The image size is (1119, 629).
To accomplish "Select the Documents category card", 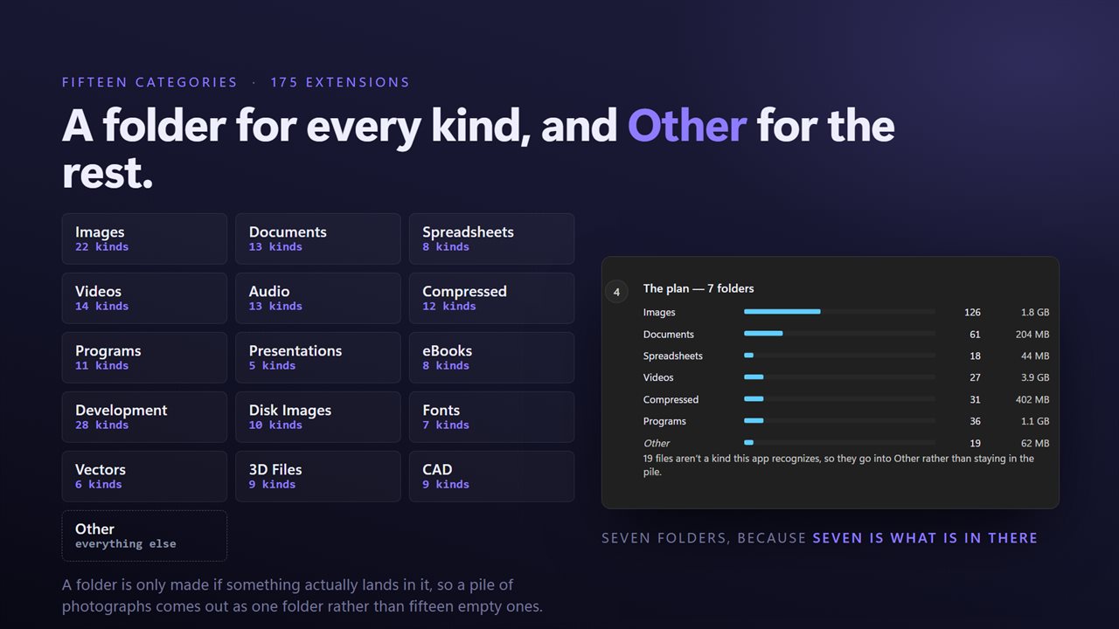I will pos(318,238).
